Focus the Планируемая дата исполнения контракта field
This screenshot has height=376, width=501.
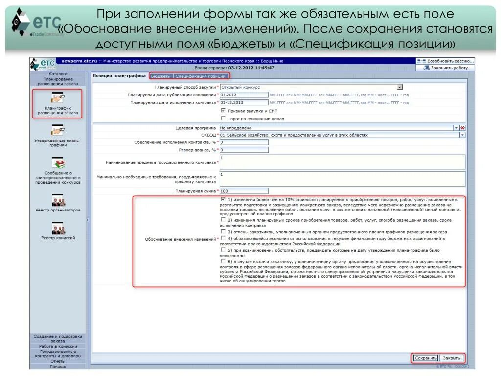click(x=244, y=103)
